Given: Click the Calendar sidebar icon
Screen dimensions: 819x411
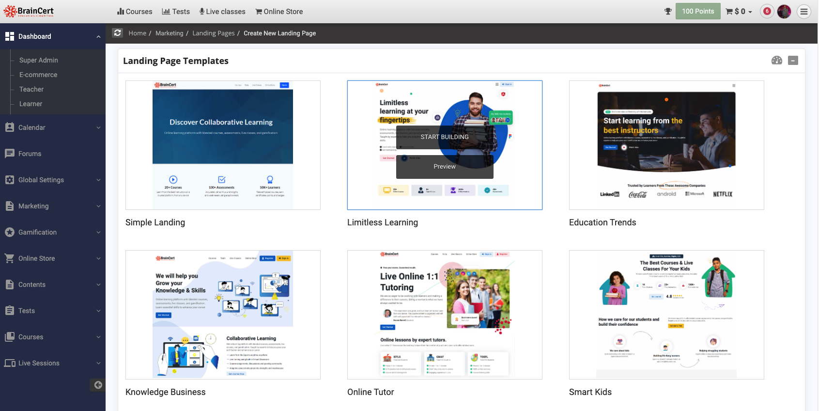Looking at the screenshot, I should [10, 127].
